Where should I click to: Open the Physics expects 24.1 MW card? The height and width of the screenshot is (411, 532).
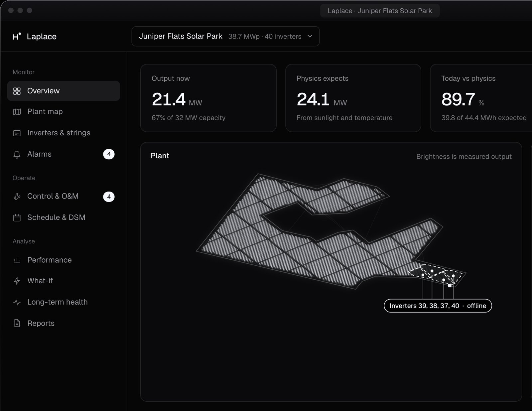[353, 98]
